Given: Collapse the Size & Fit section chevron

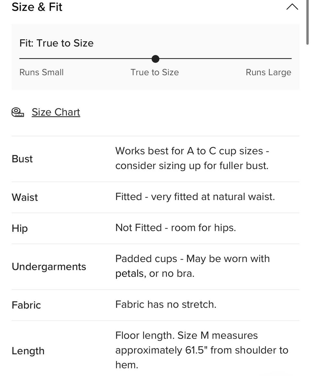Looking at the screenshot, I should click(292, 7).
